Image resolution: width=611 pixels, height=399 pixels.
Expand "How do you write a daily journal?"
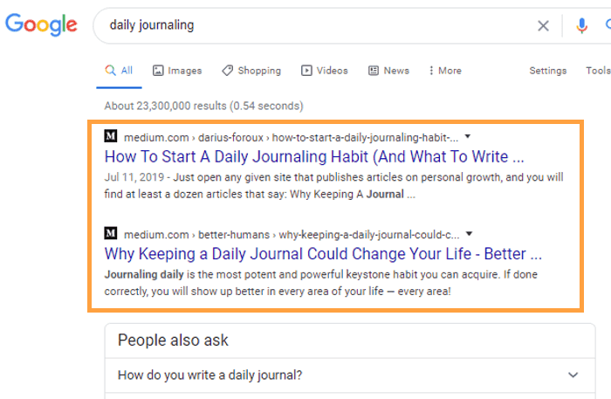tap(347, 375)
